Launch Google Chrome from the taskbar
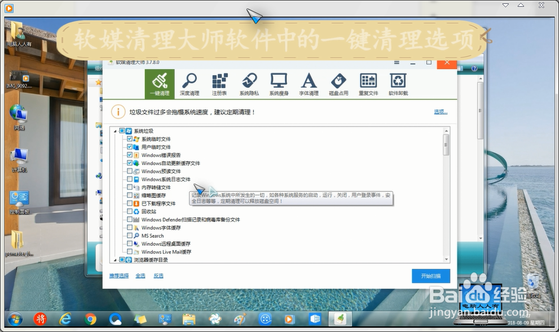Image resolution: width=559 pixels, height=332 pixels. point(90,319)
